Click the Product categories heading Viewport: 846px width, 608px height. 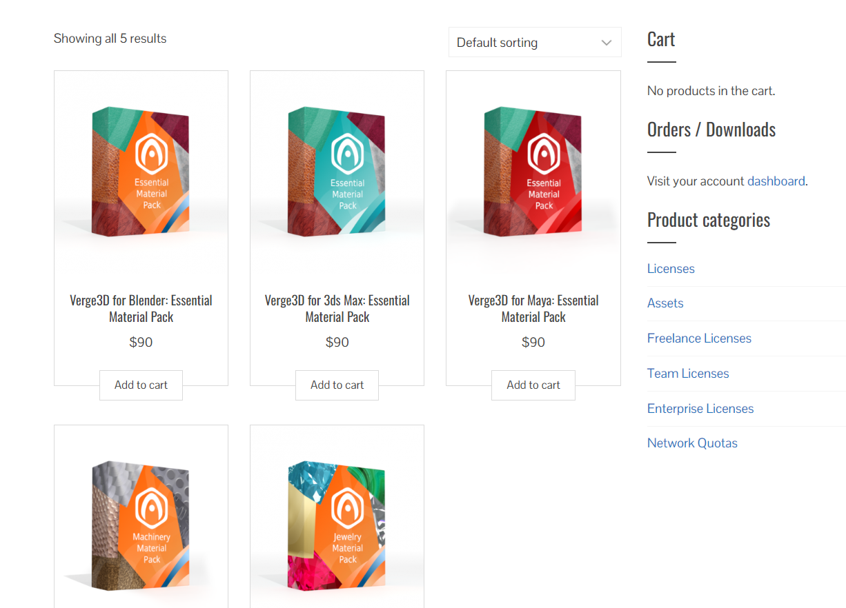[x=709, y=220]
